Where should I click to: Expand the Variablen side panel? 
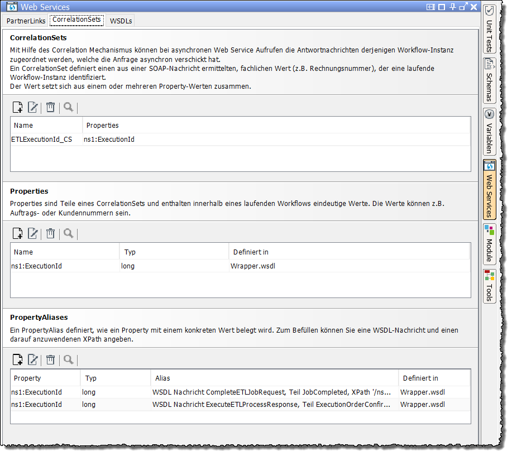point(489,132)
